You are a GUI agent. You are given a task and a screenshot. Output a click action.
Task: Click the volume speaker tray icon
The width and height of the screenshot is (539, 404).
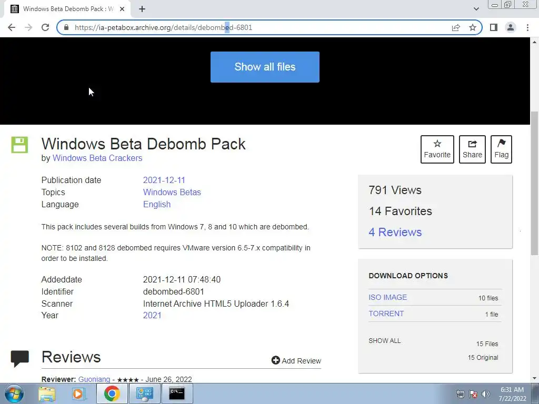(x=486, y=394)
